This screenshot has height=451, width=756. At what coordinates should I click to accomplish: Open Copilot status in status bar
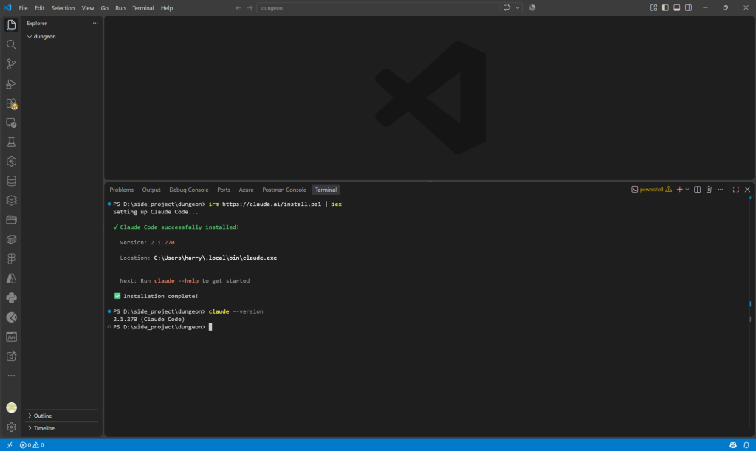733,445
